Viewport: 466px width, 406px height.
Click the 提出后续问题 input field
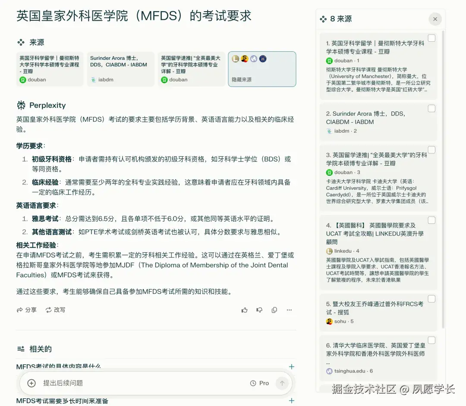pos(86,383)
